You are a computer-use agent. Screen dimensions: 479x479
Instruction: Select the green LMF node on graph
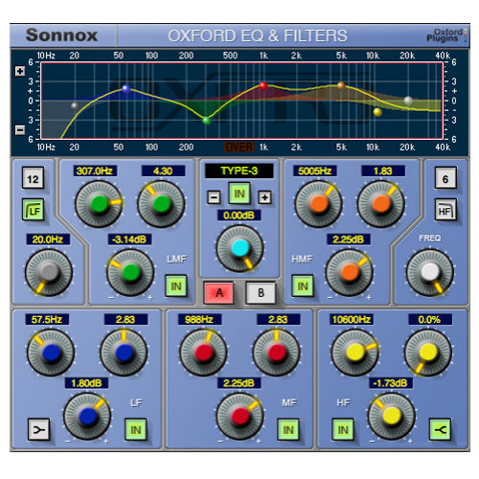coord(207,121)
